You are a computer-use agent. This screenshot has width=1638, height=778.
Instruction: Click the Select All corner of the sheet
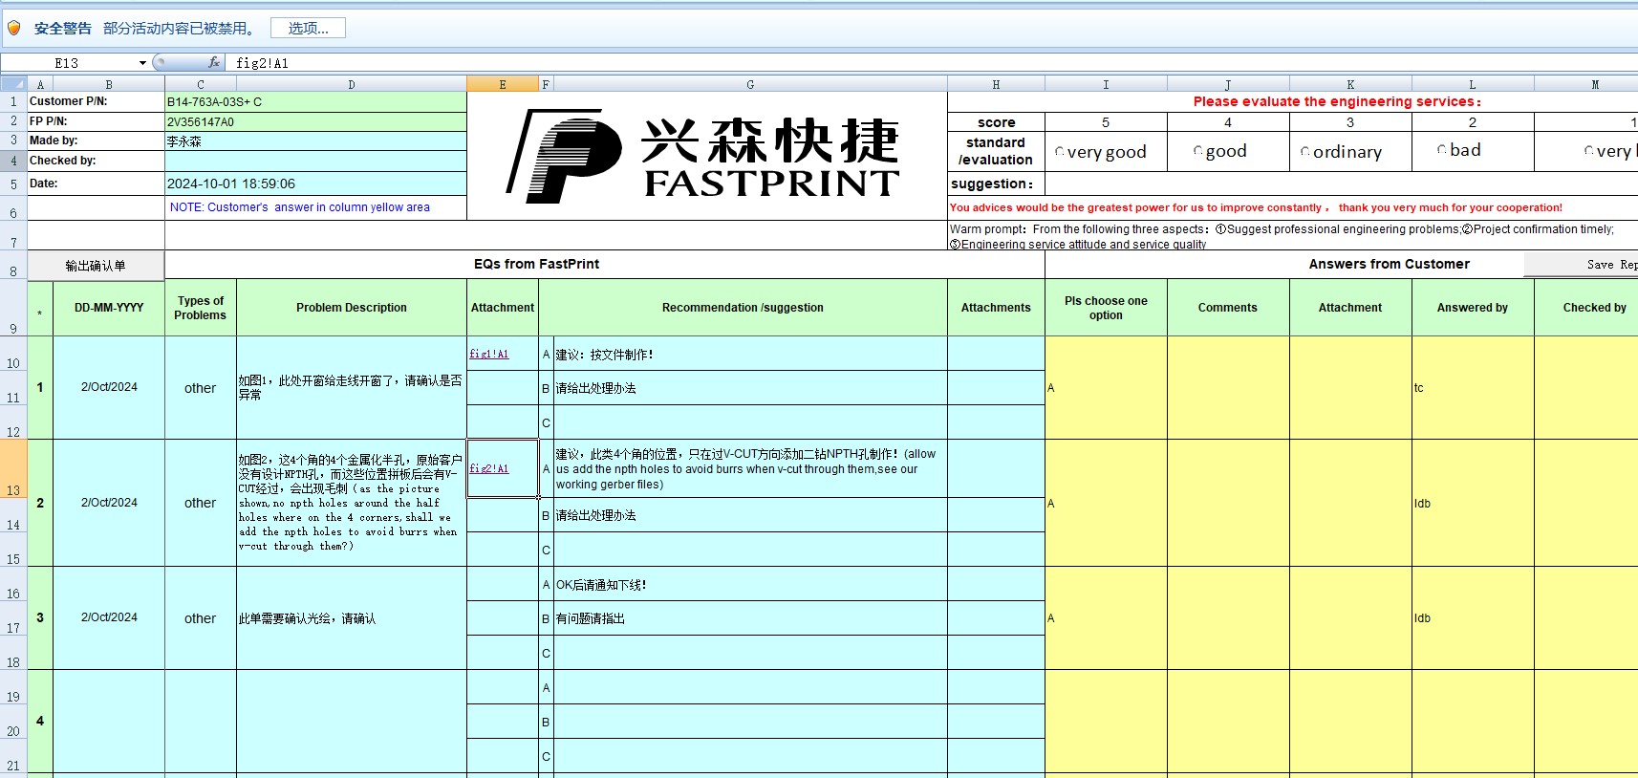tap(13, 83)
